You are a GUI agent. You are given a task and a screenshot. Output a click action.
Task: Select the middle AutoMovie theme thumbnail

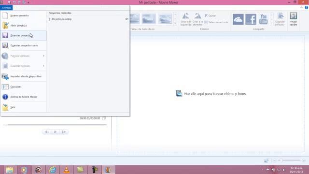149,19
